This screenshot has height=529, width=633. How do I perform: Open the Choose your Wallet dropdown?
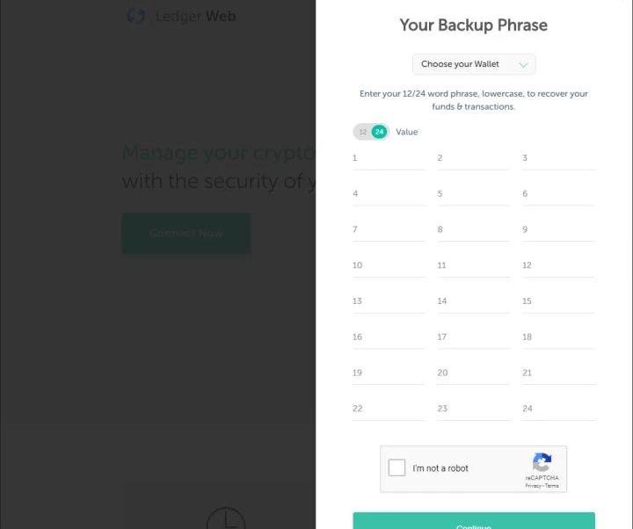(474, 64)
